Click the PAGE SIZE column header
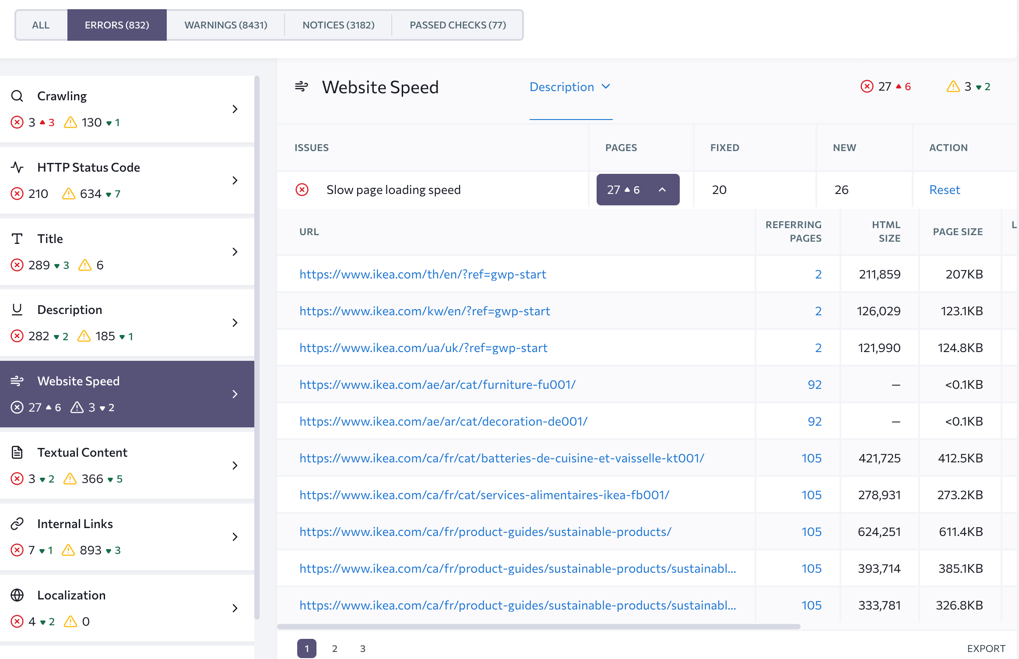 [x=958, y=232]
